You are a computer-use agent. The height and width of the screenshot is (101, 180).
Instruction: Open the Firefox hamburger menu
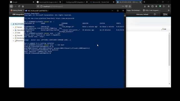click(169, 6)
